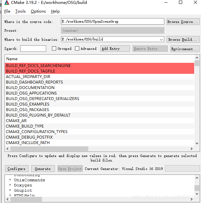Click Doxygen line in output log
The image size is (201, 203).
(23, 185)
